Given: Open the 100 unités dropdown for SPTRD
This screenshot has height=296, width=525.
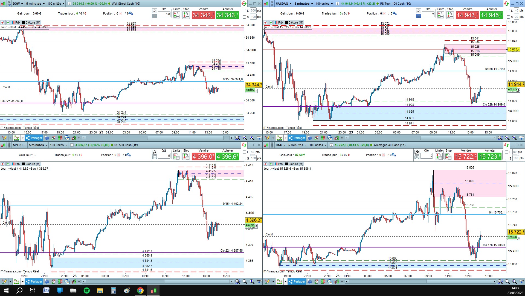Looking at the screenshot, I should pos(58,145).
